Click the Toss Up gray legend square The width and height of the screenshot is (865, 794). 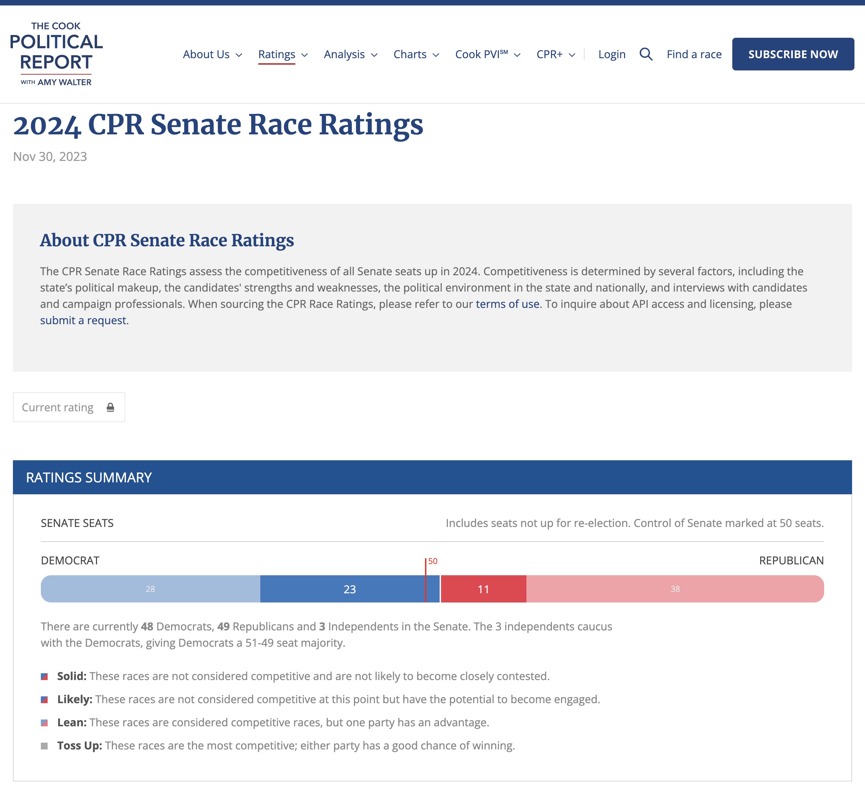[44, 746]
